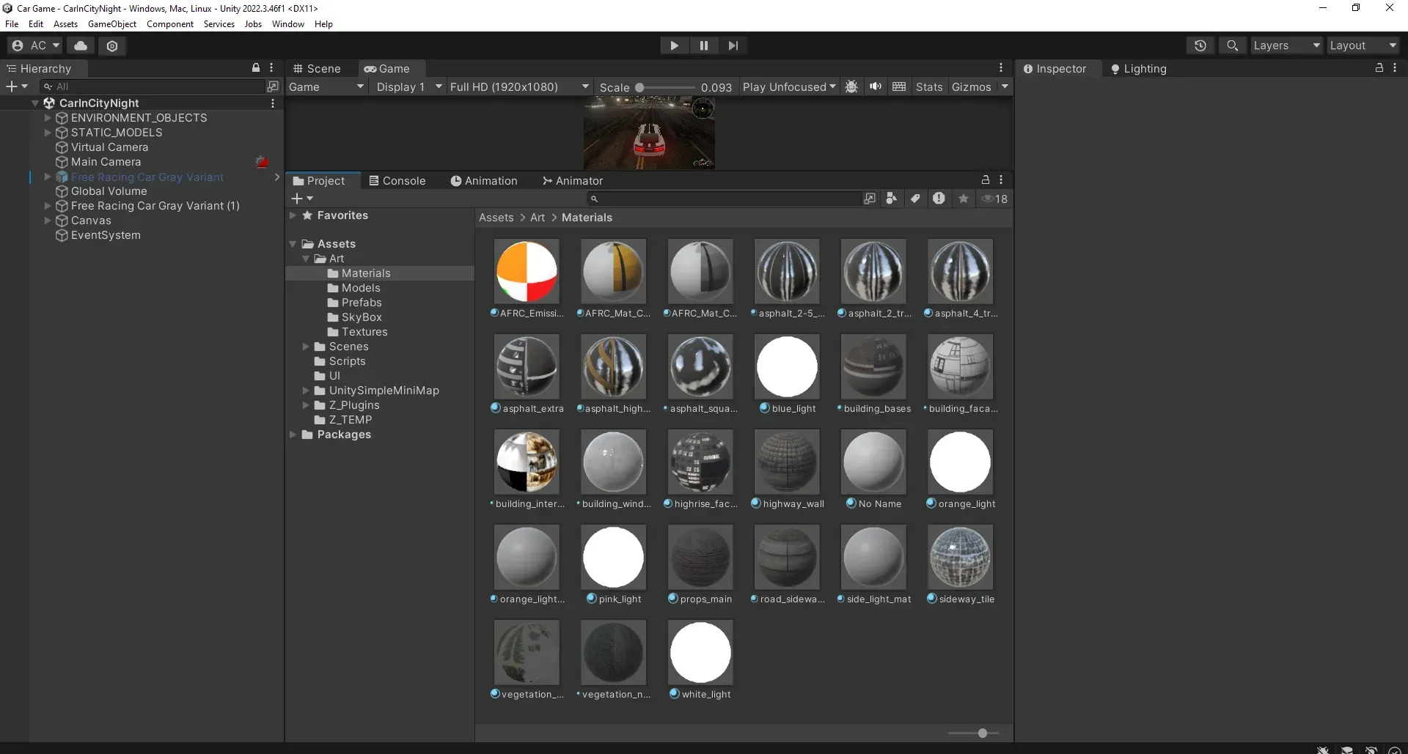The height and width of the screenshot is (754, 1408).
Task: Open the Hierarchy create plus dropdown
Action: (16, 86)
